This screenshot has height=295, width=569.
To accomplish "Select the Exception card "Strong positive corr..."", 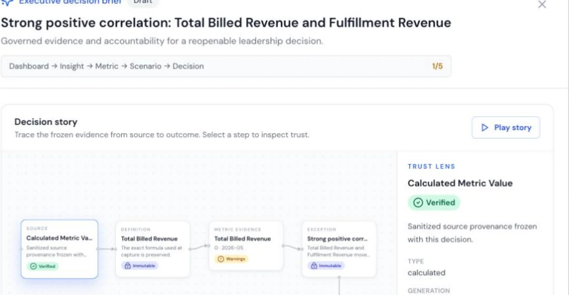I will pos(339,249).
